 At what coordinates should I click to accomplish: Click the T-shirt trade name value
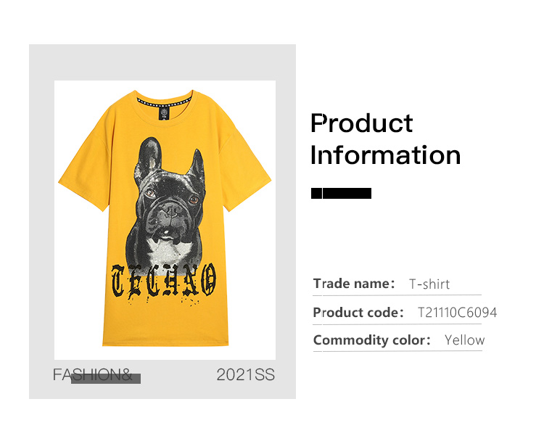click(429, 284)
